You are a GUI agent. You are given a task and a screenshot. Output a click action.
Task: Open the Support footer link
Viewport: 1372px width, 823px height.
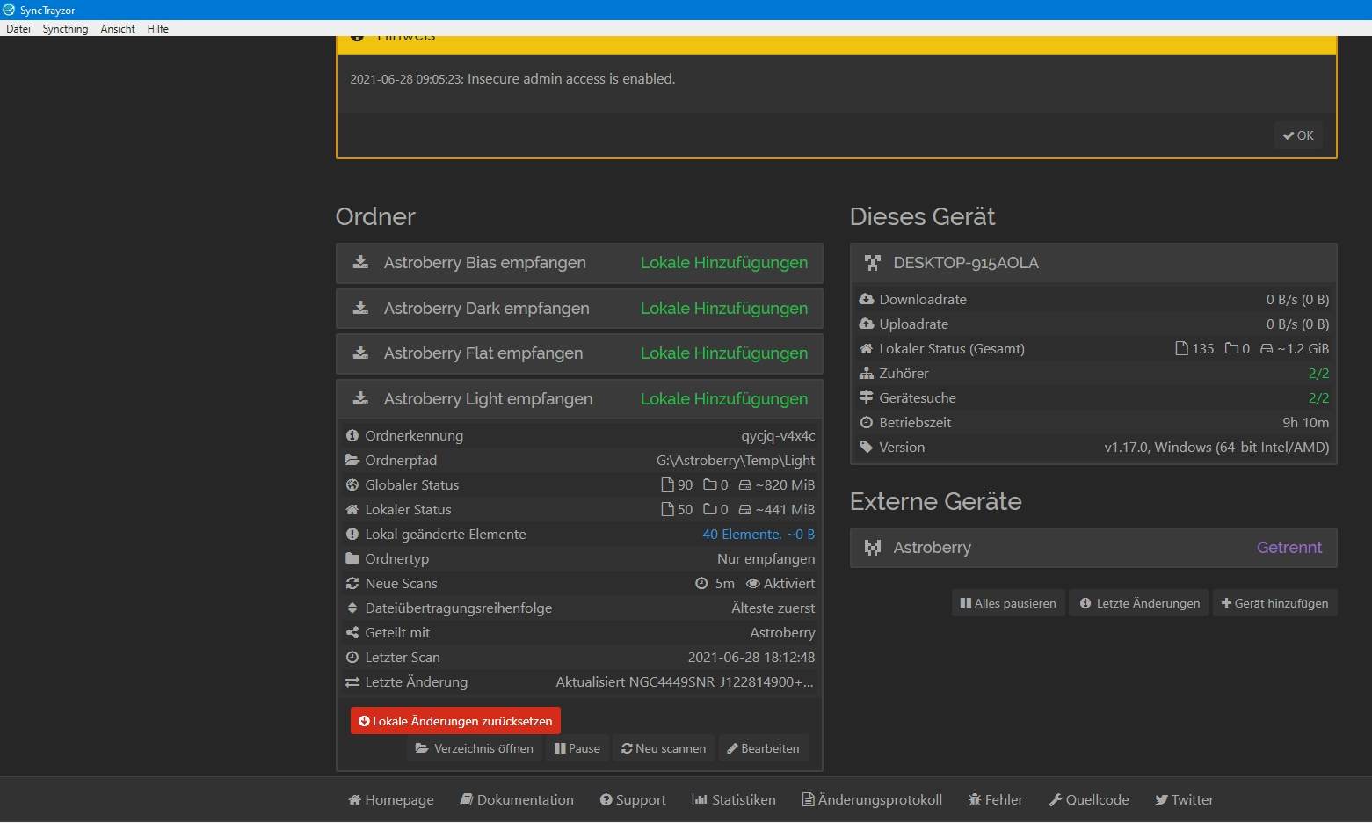click(633, 799)
